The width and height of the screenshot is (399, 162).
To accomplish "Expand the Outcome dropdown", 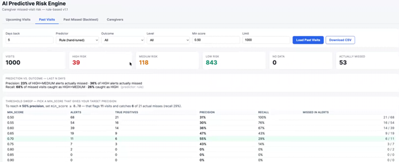I will pos(123,40).
